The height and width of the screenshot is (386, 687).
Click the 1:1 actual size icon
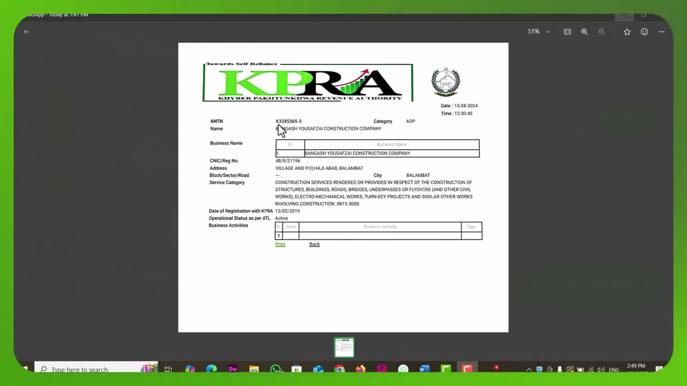point(567,32)
